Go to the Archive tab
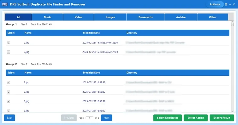 [181, 17]
